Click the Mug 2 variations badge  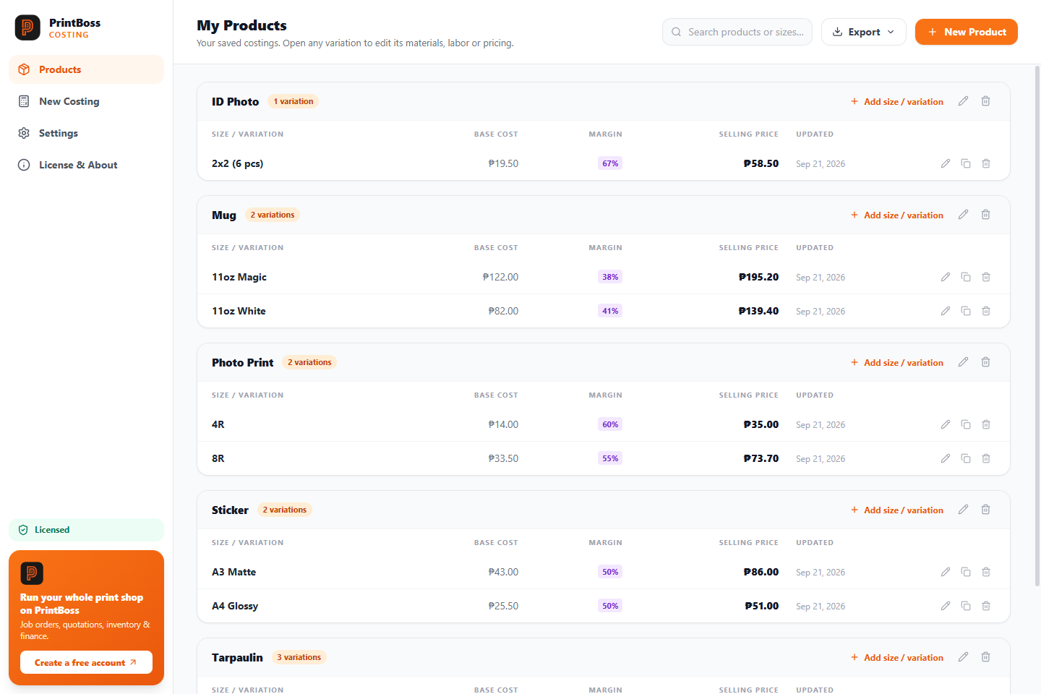coord(273,215)
